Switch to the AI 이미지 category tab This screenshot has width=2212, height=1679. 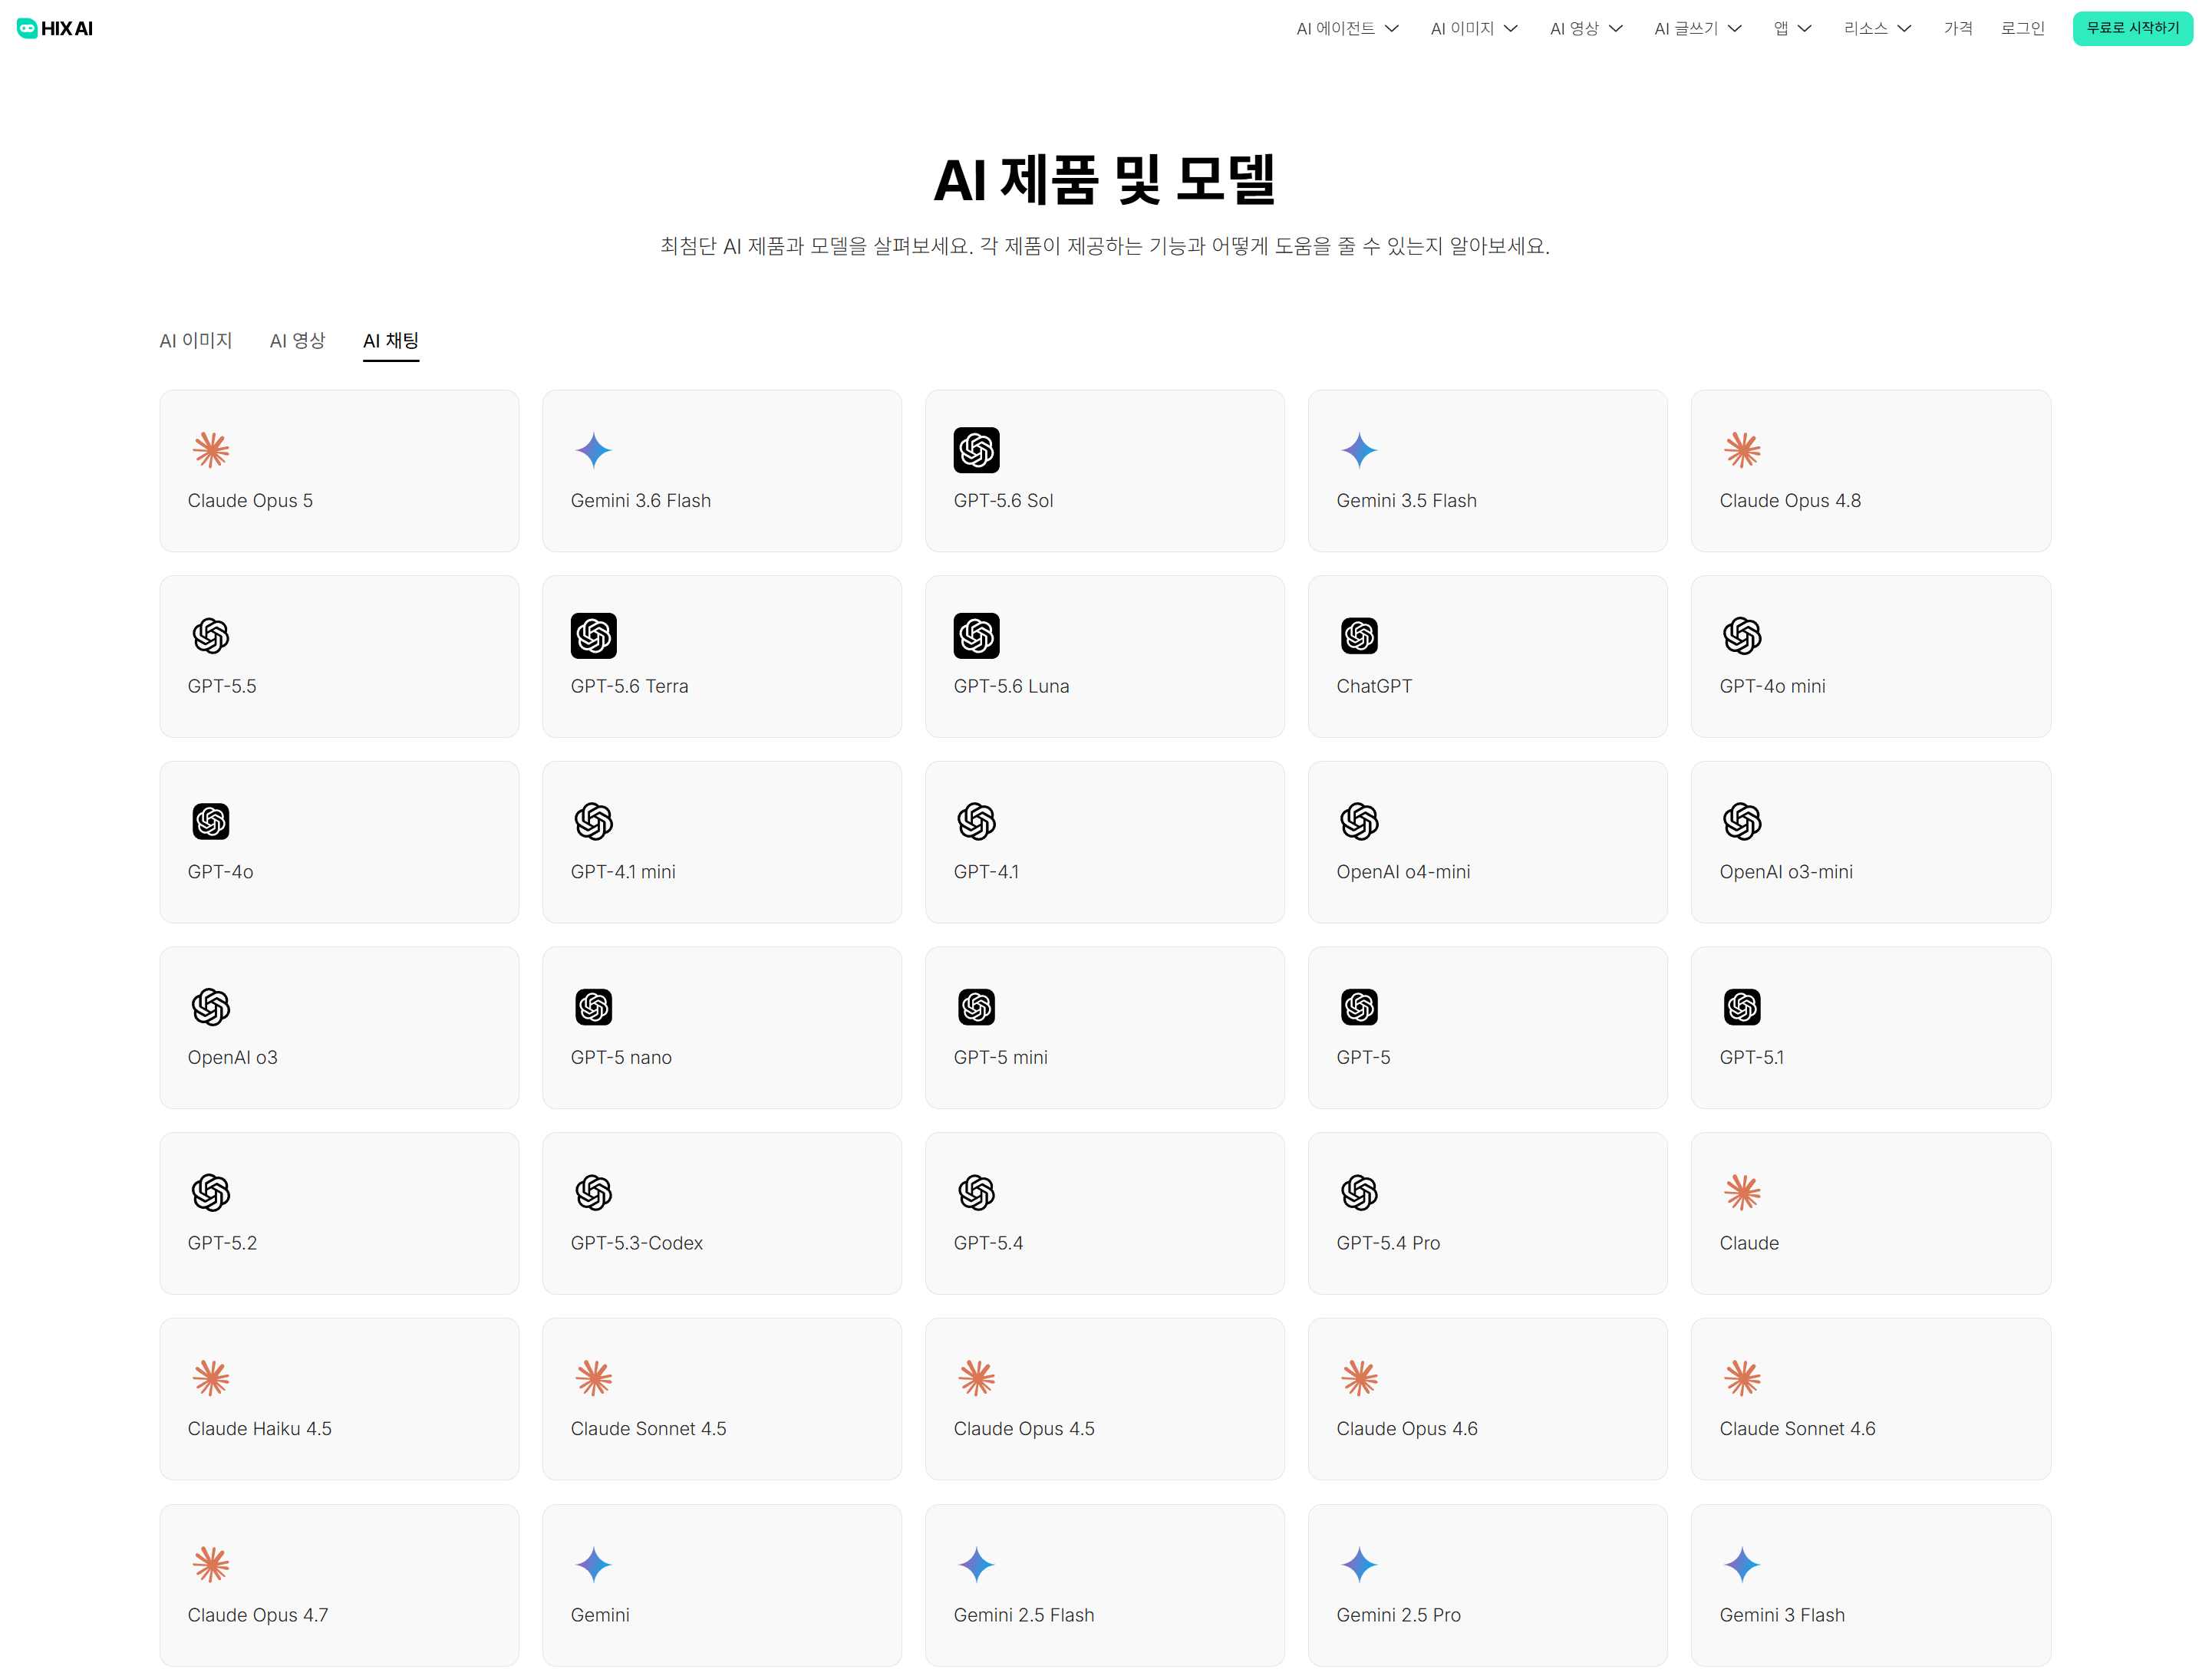pyautogui.click(x=196, y=341)
